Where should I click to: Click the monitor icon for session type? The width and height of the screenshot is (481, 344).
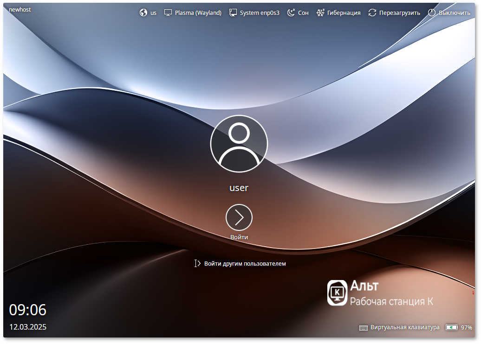168,13
